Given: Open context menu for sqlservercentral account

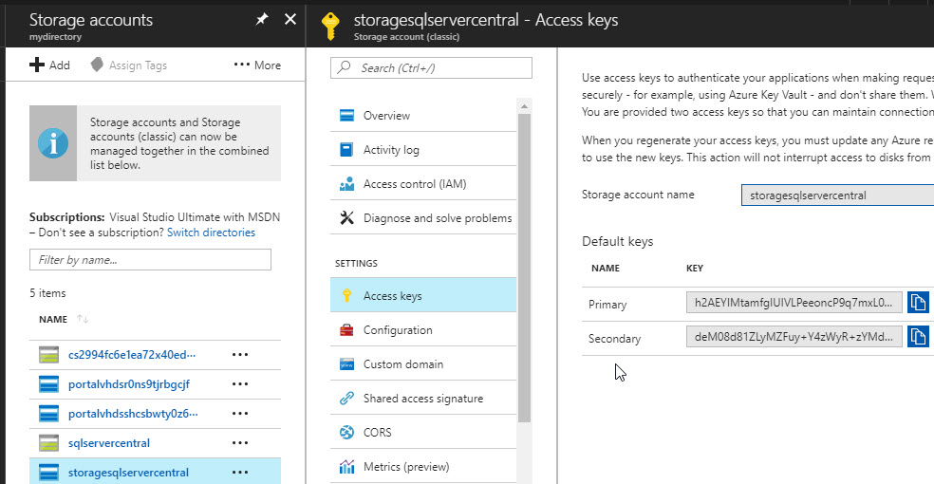Looking at the screenshot, I should coord(240,443).
